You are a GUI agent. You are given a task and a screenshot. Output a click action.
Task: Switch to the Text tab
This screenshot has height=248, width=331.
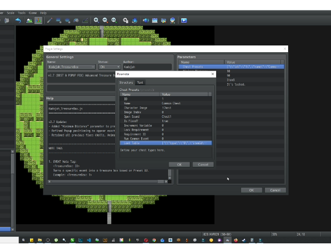pyautogui.click(x=140, y=83)
